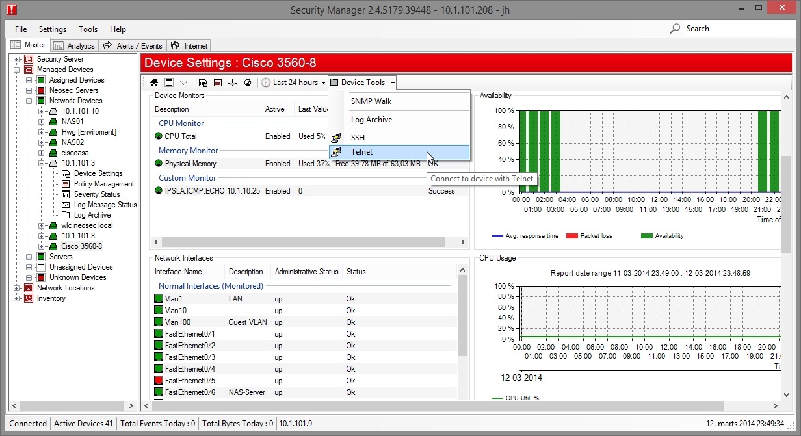Switch to the Analytics tab
This screenshot has width=801, height=436.
74,45
